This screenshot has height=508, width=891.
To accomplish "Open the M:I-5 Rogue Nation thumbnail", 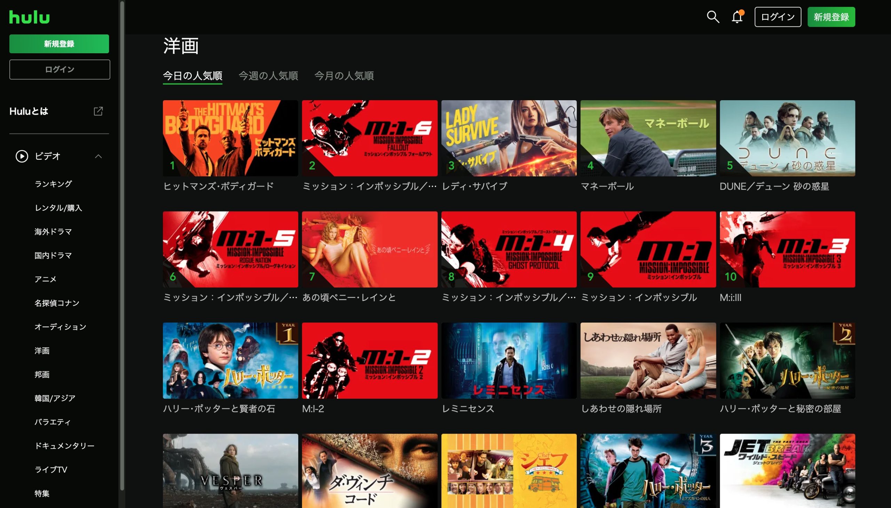I will click(x=230, y=249).
